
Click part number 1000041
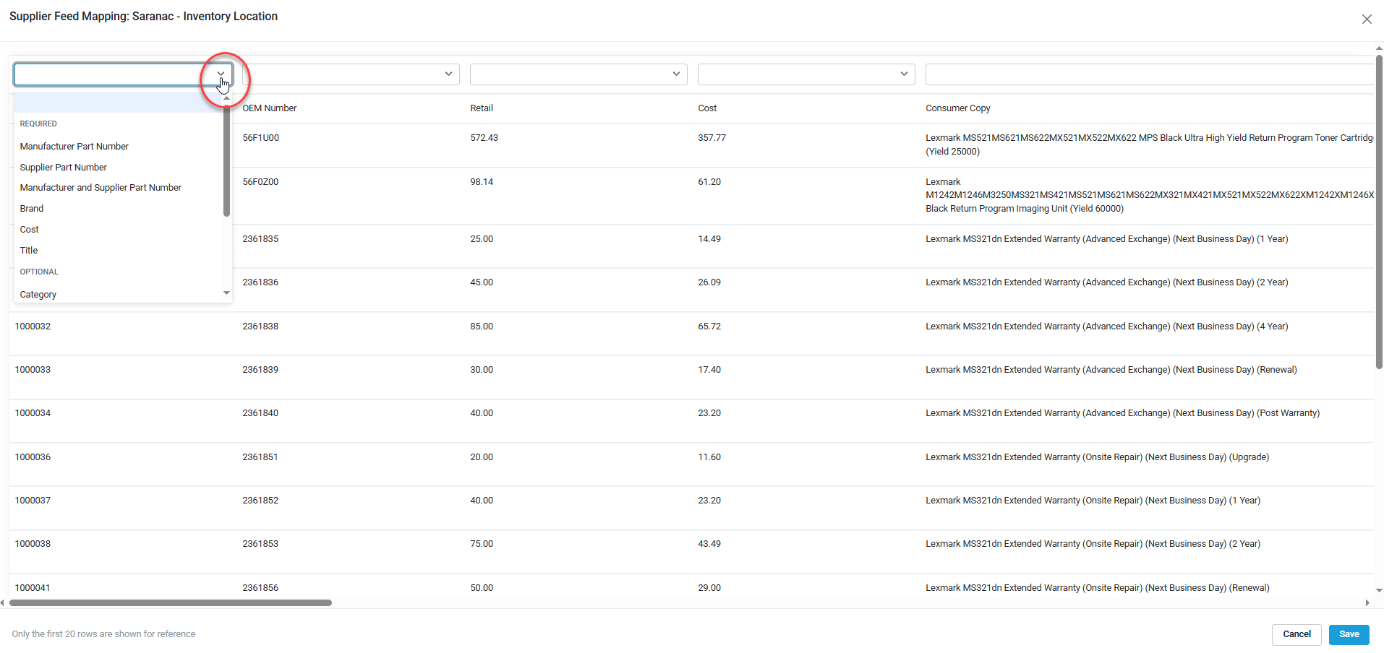[33, 588]
